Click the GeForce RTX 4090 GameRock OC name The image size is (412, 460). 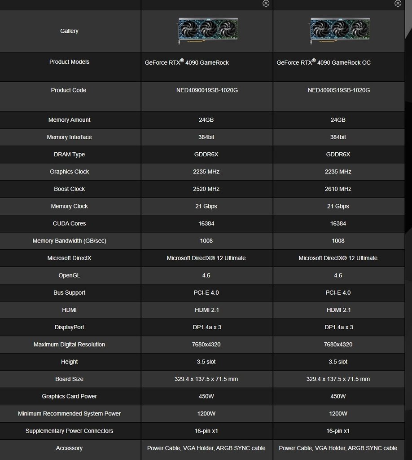(324, 62)
